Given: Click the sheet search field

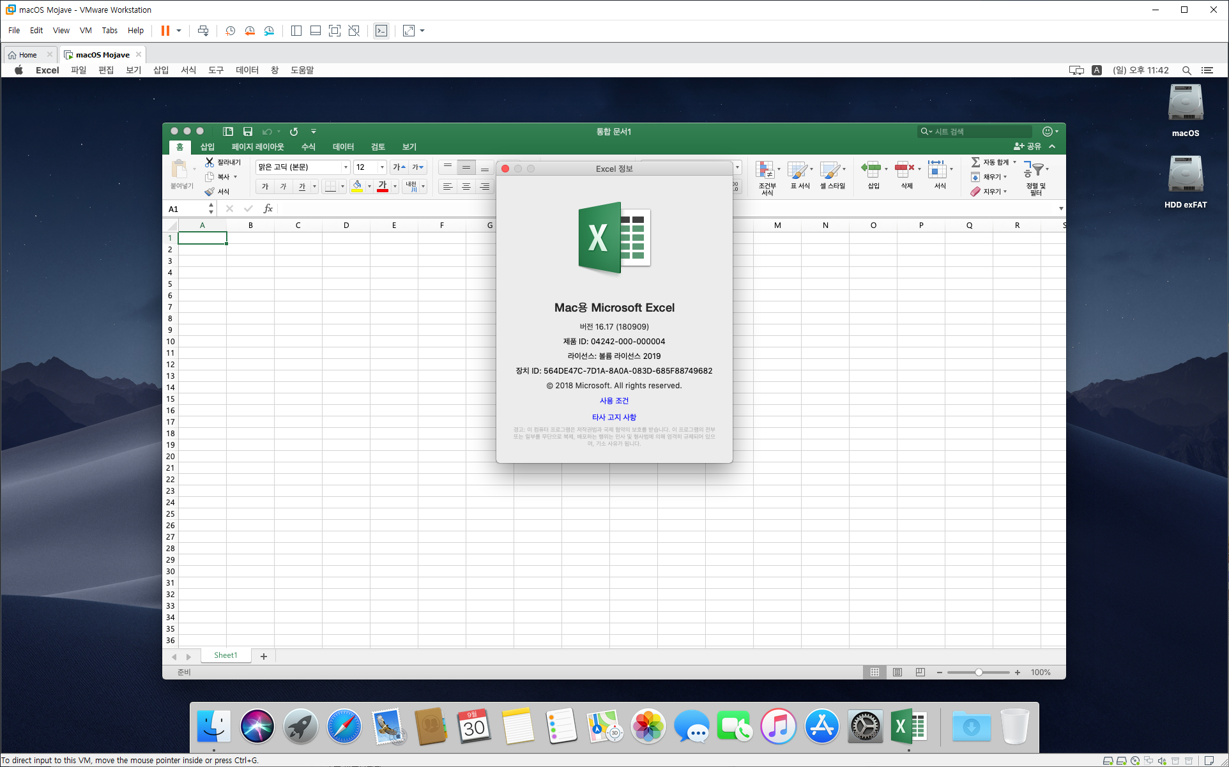Looking at the screenshot, I should coord(975,132).
